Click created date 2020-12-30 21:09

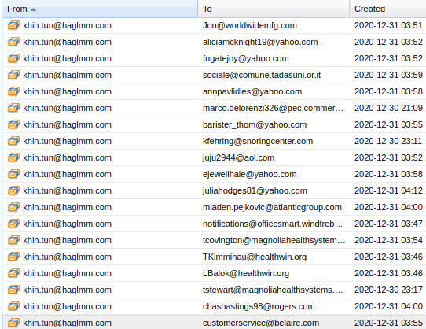click(x=388, y=108)
